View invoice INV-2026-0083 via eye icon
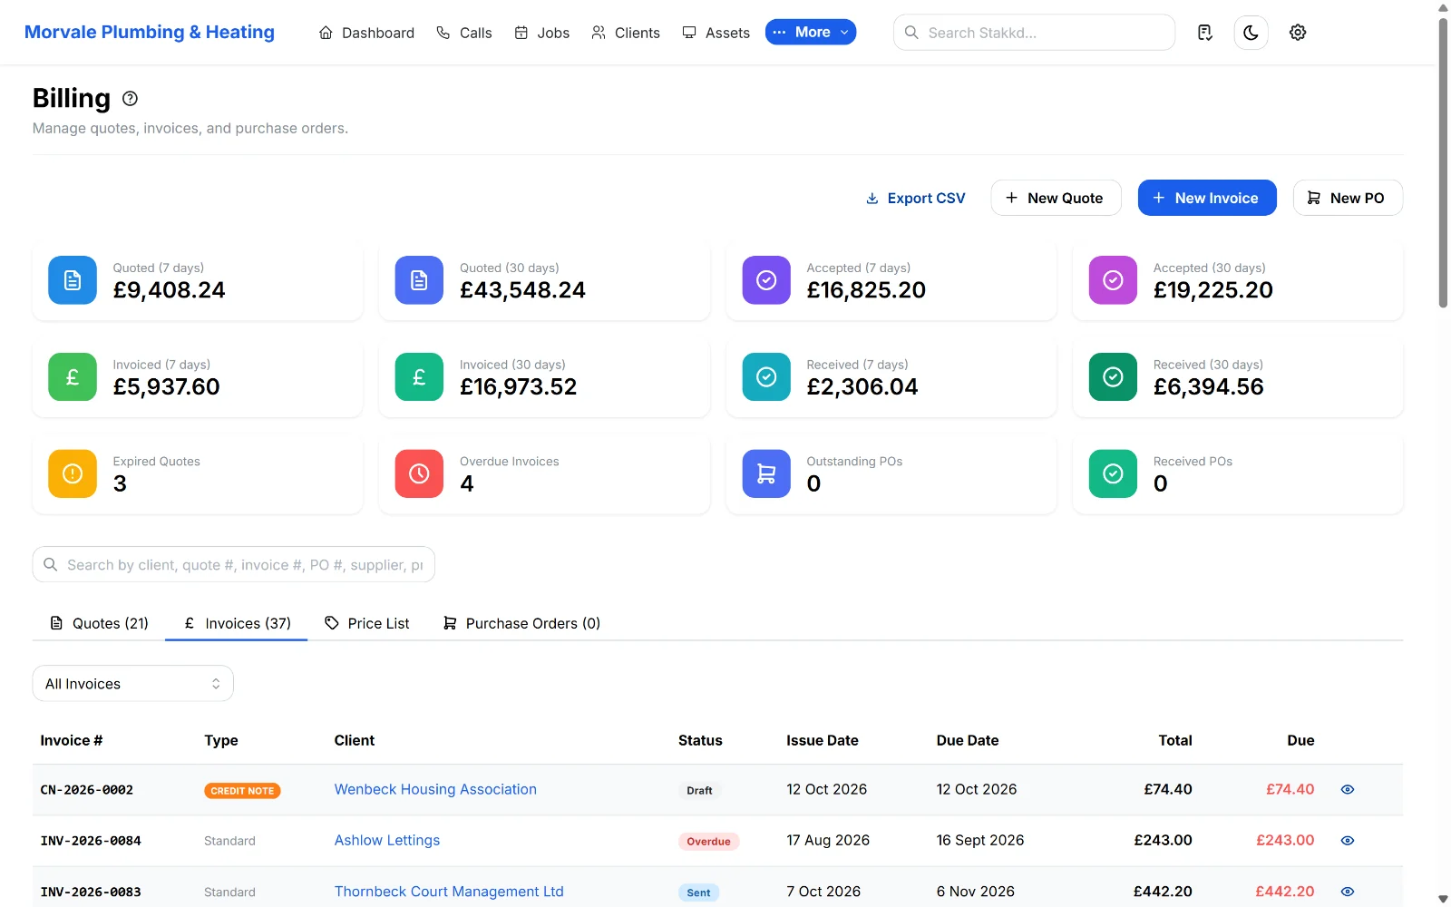This screenshot has height=907, width=1451. 1348,892
